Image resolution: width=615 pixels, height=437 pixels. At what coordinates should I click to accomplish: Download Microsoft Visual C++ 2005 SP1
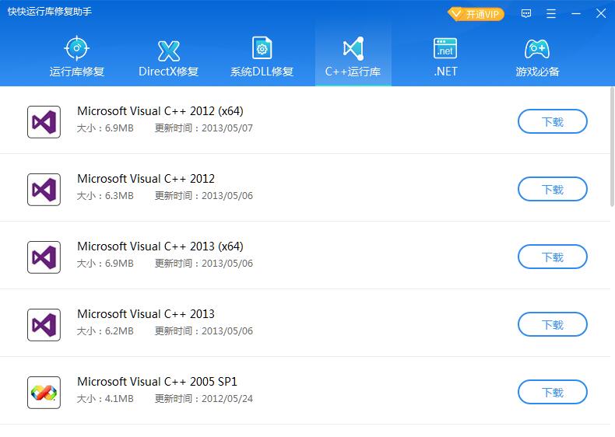[x=553, y=393]
